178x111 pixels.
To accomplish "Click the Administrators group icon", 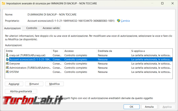I will [7, 68].
